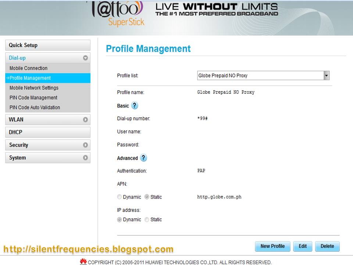353x265 pixels.
Task: Open Quick Setup menu
Action: pyautogui.click(x=48, y=45)
